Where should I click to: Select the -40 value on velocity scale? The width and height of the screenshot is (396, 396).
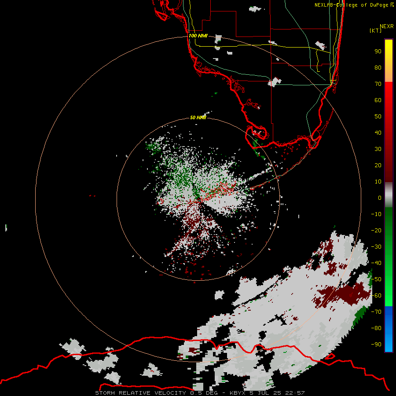point(376,263)
